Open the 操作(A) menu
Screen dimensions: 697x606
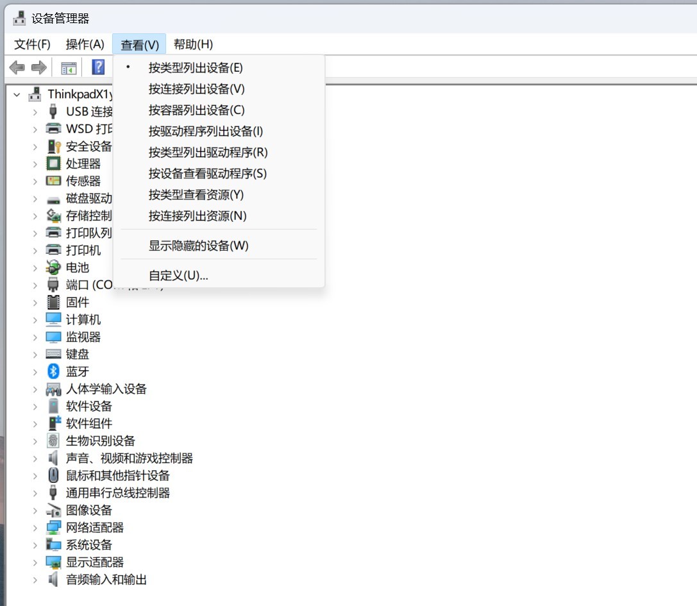85,44
